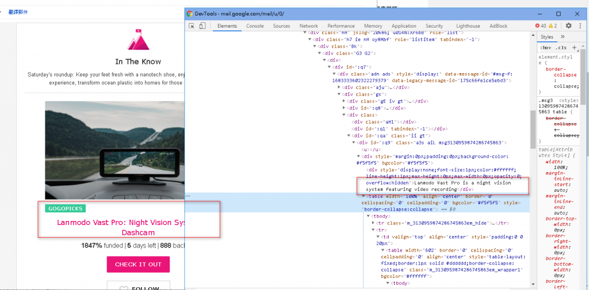This screenshot has width=589, height=290.
Task: Click the dashcam product photo
Action: [x=115, y=150]
